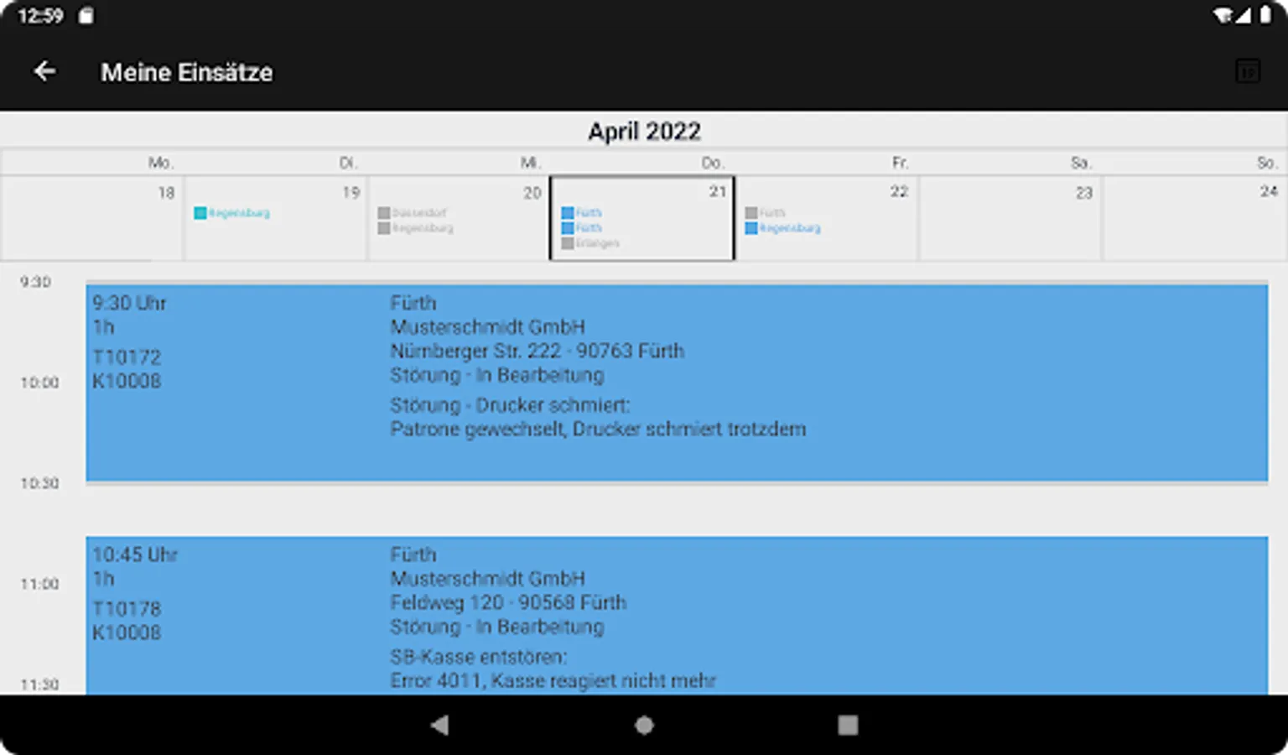
Task: Tap the battery status icon
Action: pos(1265,15)
